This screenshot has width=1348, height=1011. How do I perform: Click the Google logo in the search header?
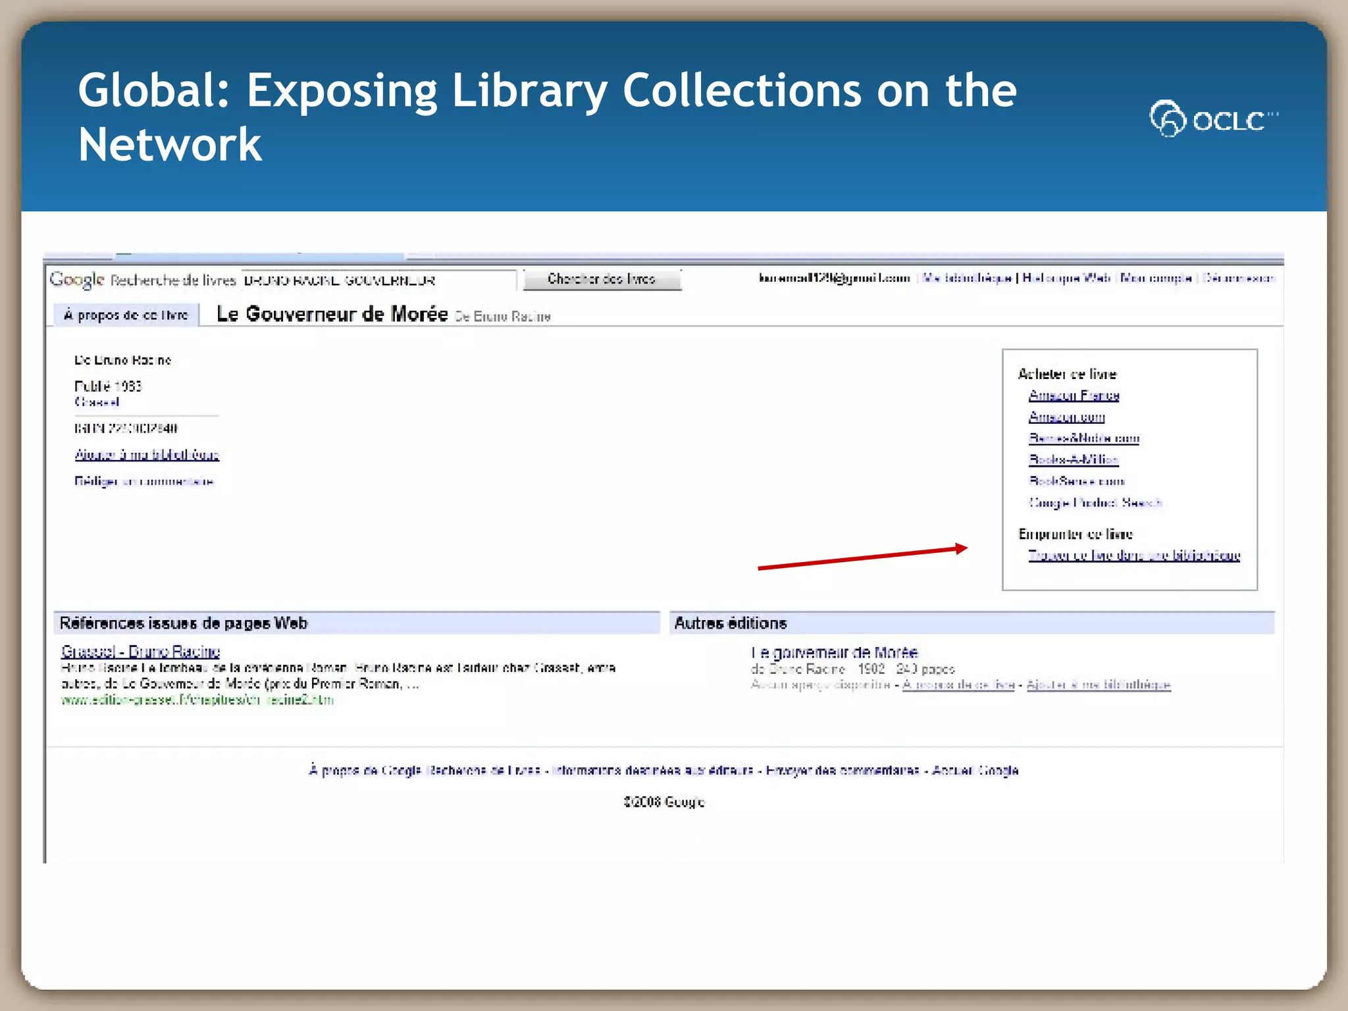pos(76,280)
